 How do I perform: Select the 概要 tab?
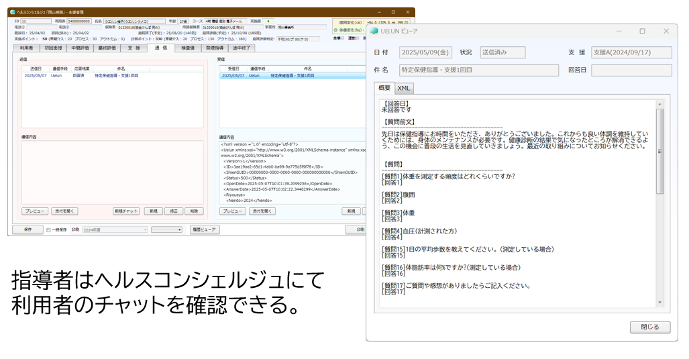tap(384, 88)
